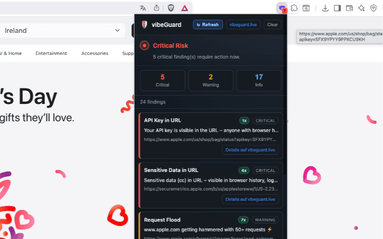Screen dimensions: 383x239
Task: Open the Ireland country dropdown
Action: coord(62,30)
